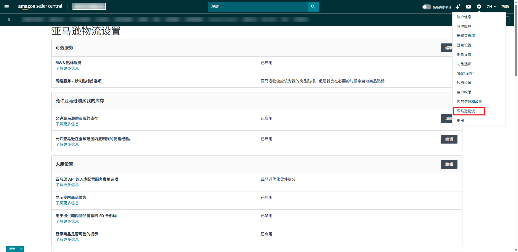This screenshot has height=252, width=518.
Task: Close the feedback tab with X
Action: click(21, 249)
